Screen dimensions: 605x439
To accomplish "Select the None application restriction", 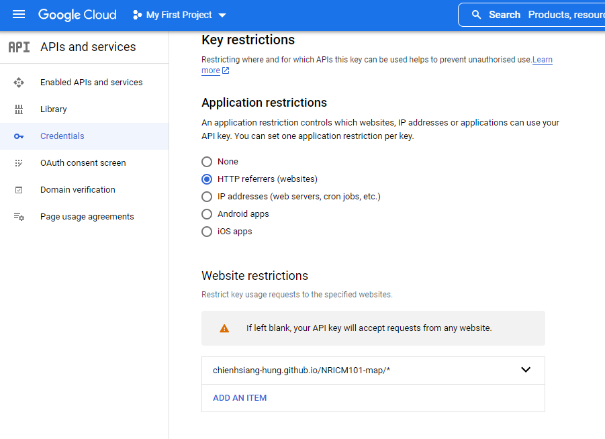I will (x=207, y=162).
